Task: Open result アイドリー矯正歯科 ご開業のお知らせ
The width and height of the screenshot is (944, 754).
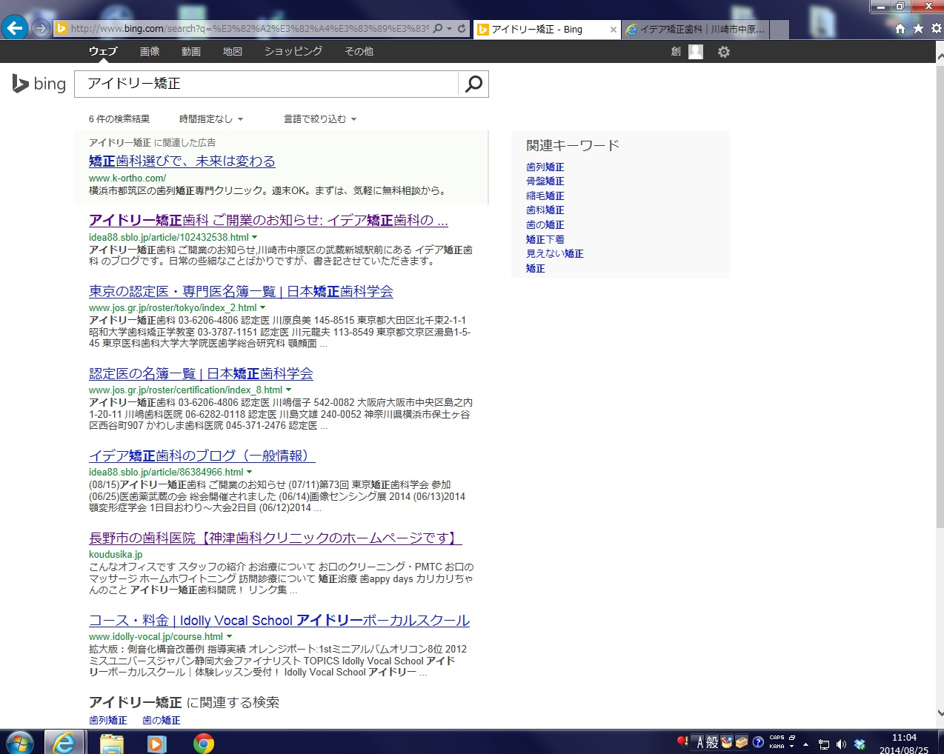Action: coord(268,221)
